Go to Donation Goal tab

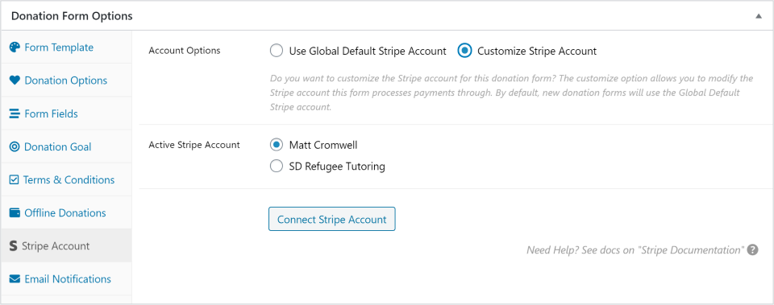click(x=66, y=146)
